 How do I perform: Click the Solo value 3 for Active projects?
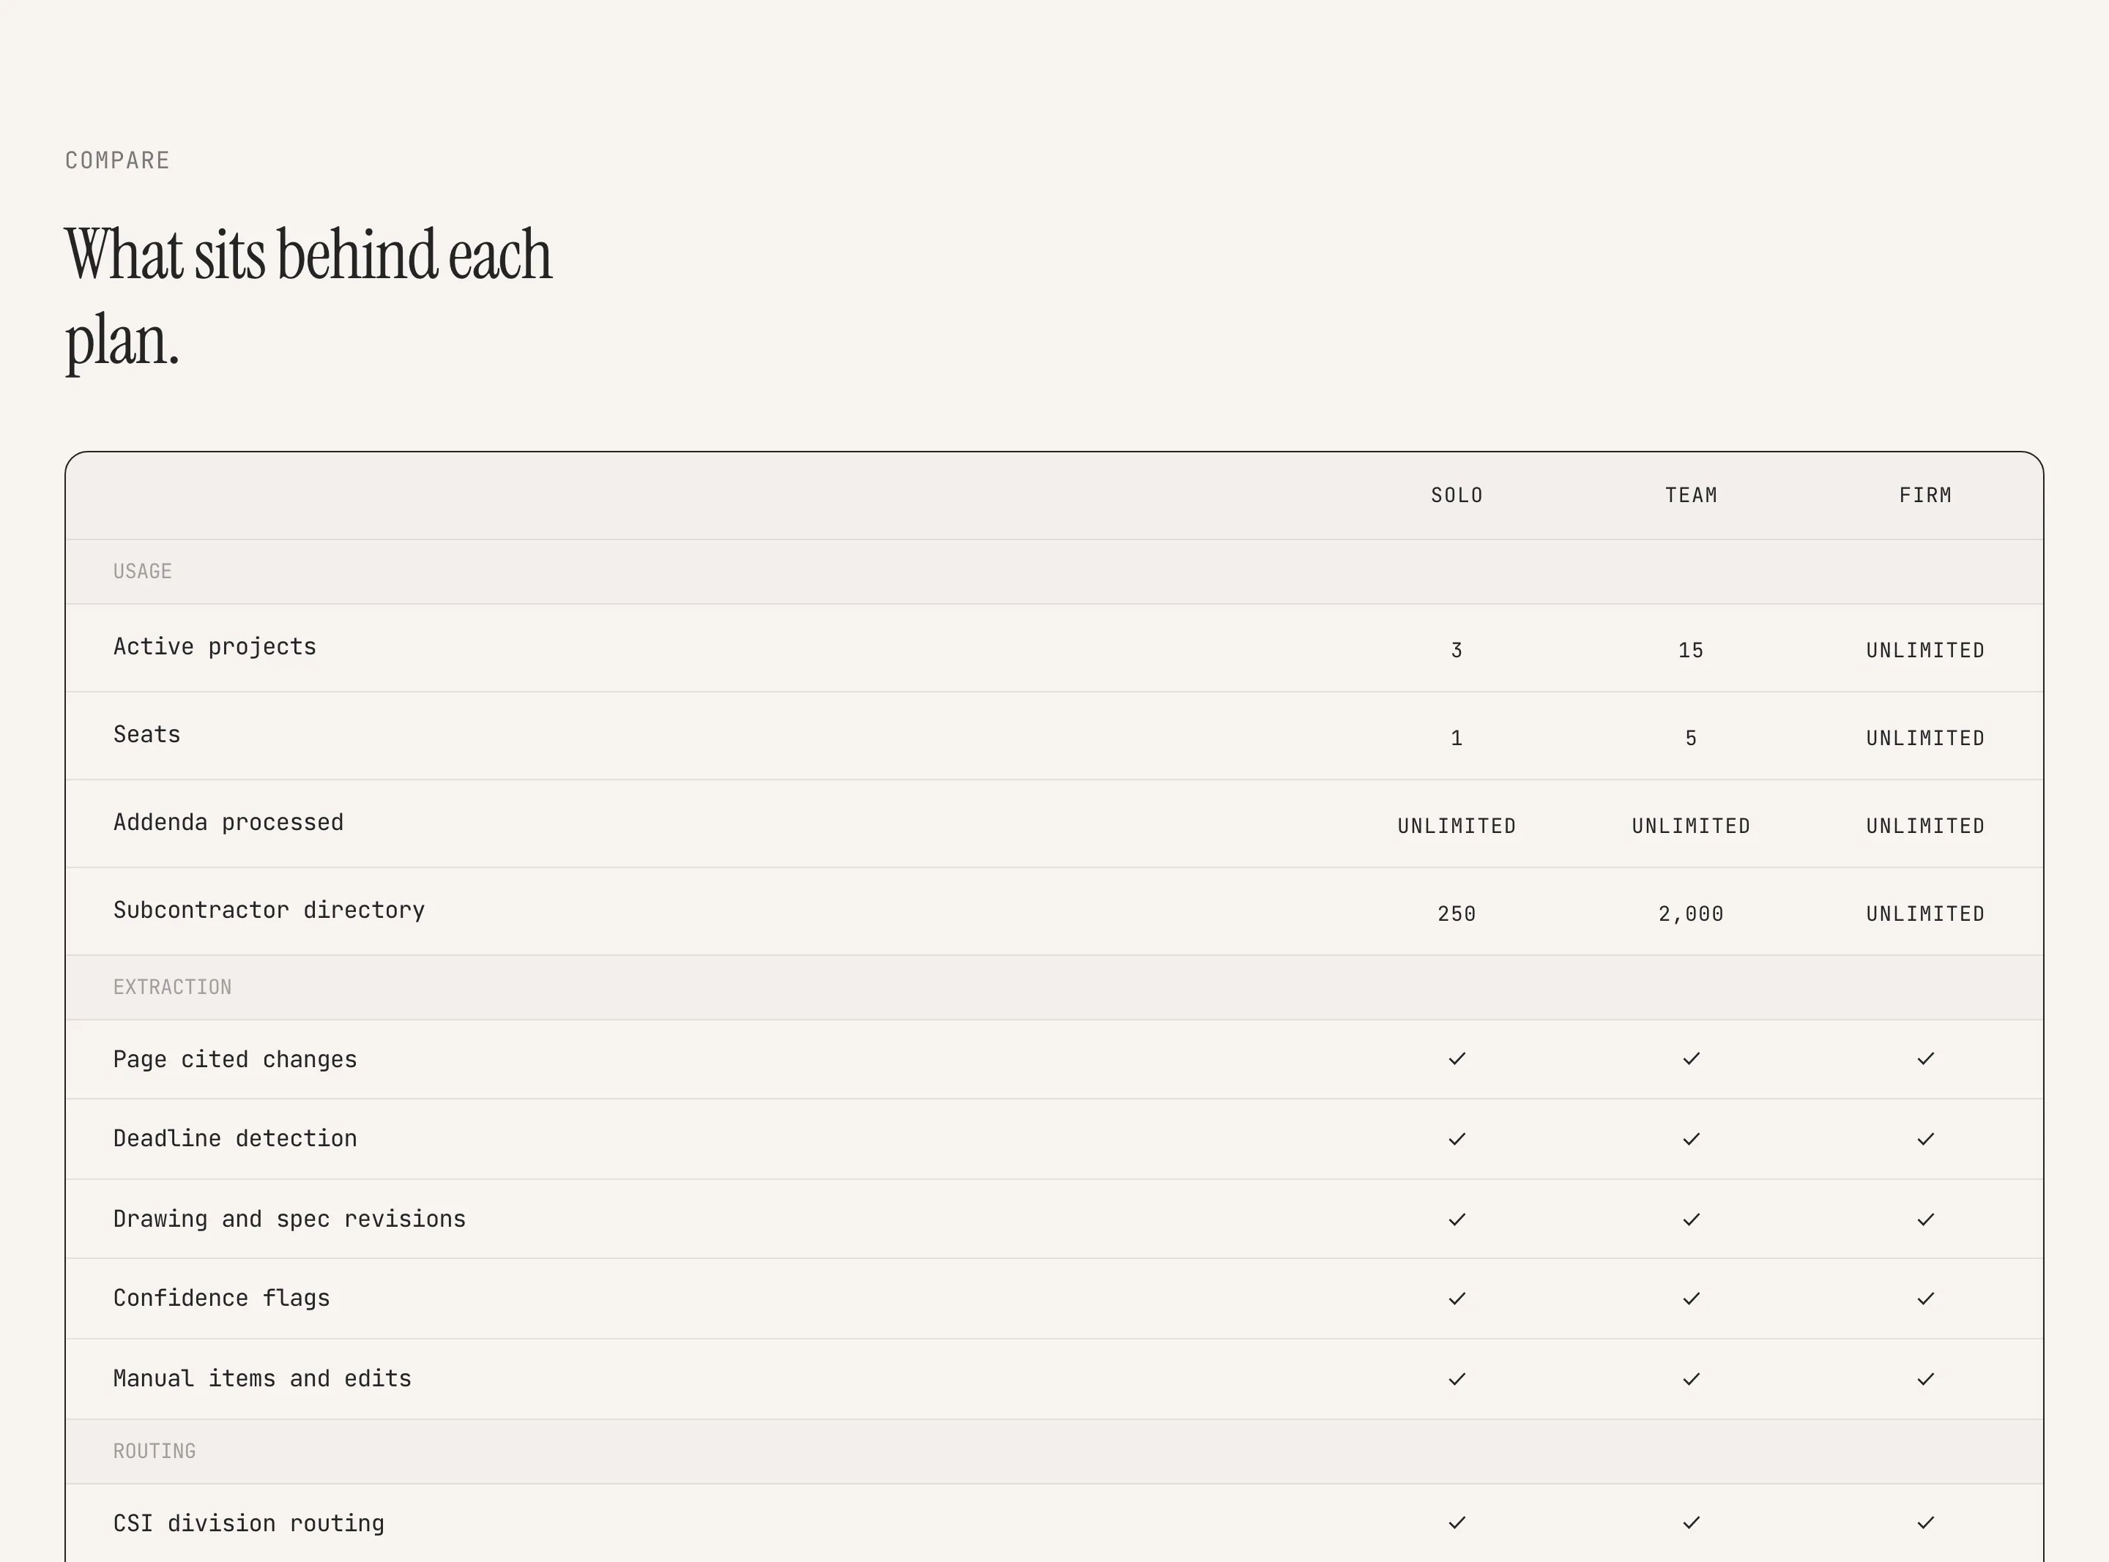click(x=1457, y=651)
